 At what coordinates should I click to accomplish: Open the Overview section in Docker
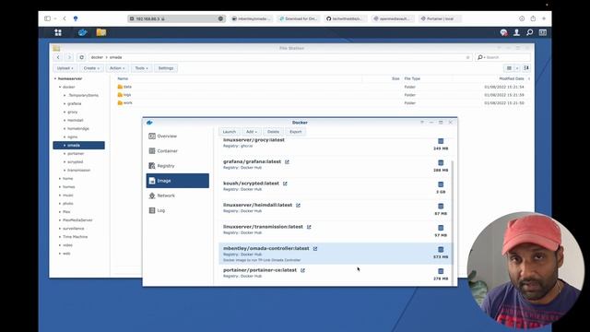coord(178,136)
